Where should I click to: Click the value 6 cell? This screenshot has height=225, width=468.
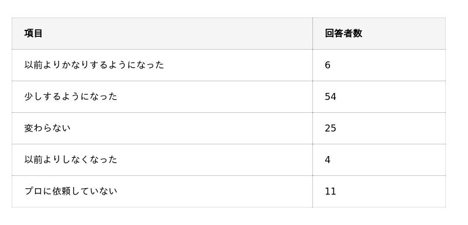pyautogui.click(x=379, y=65)
